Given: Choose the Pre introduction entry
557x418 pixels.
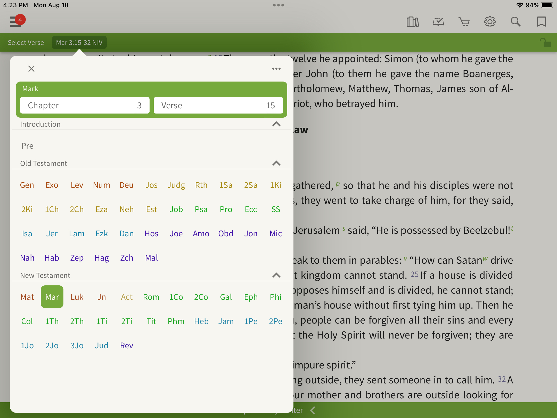Looking at the screenshot, I should coord(27,146).
